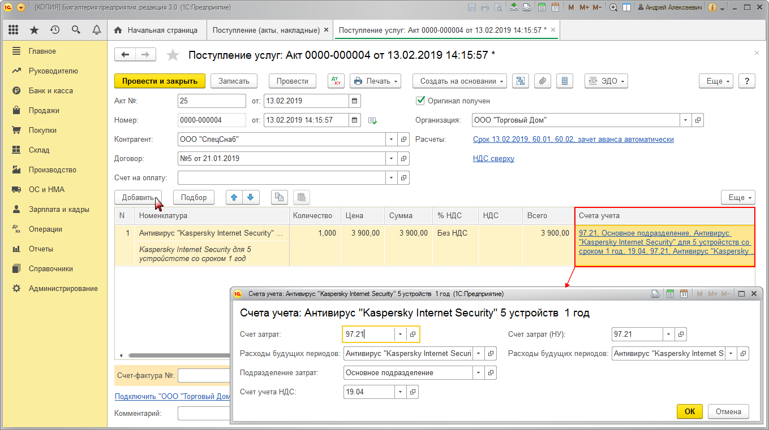Move table row up arrow

[234, 197]
